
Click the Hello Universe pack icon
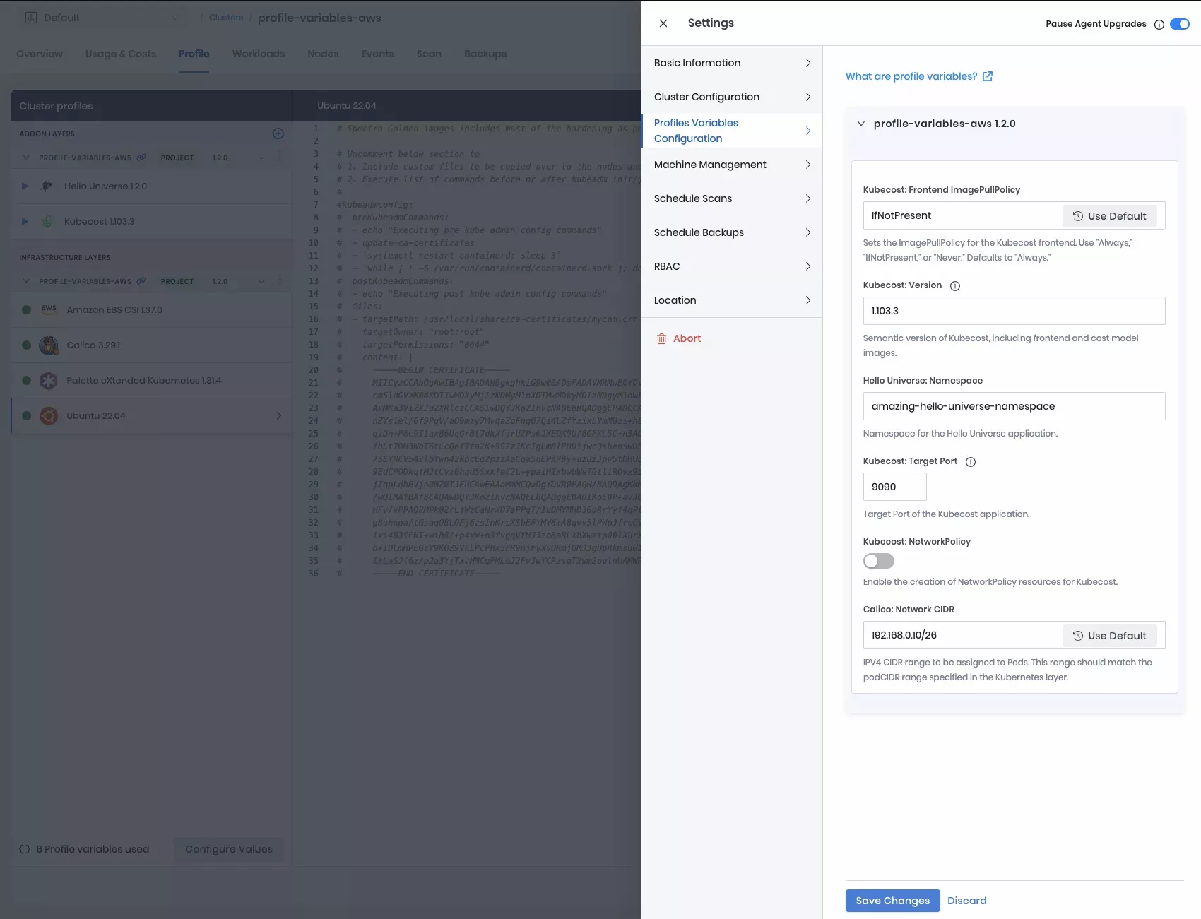coord(47,186)
